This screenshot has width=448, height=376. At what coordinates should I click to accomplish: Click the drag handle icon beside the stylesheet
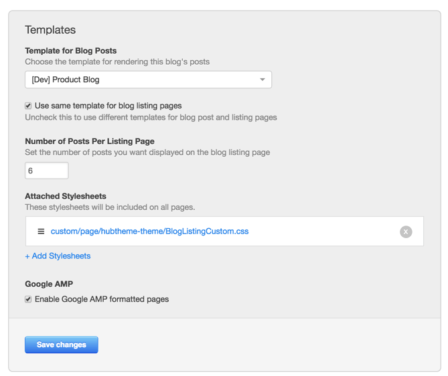(41, 231)
